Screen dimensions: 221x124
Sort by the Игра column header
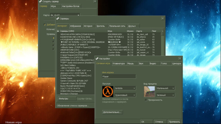117,31
